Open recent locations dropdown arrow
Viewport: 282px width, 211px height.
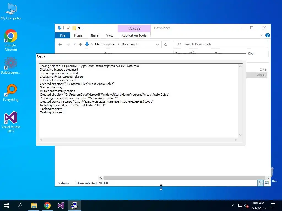tap(75, 44)
